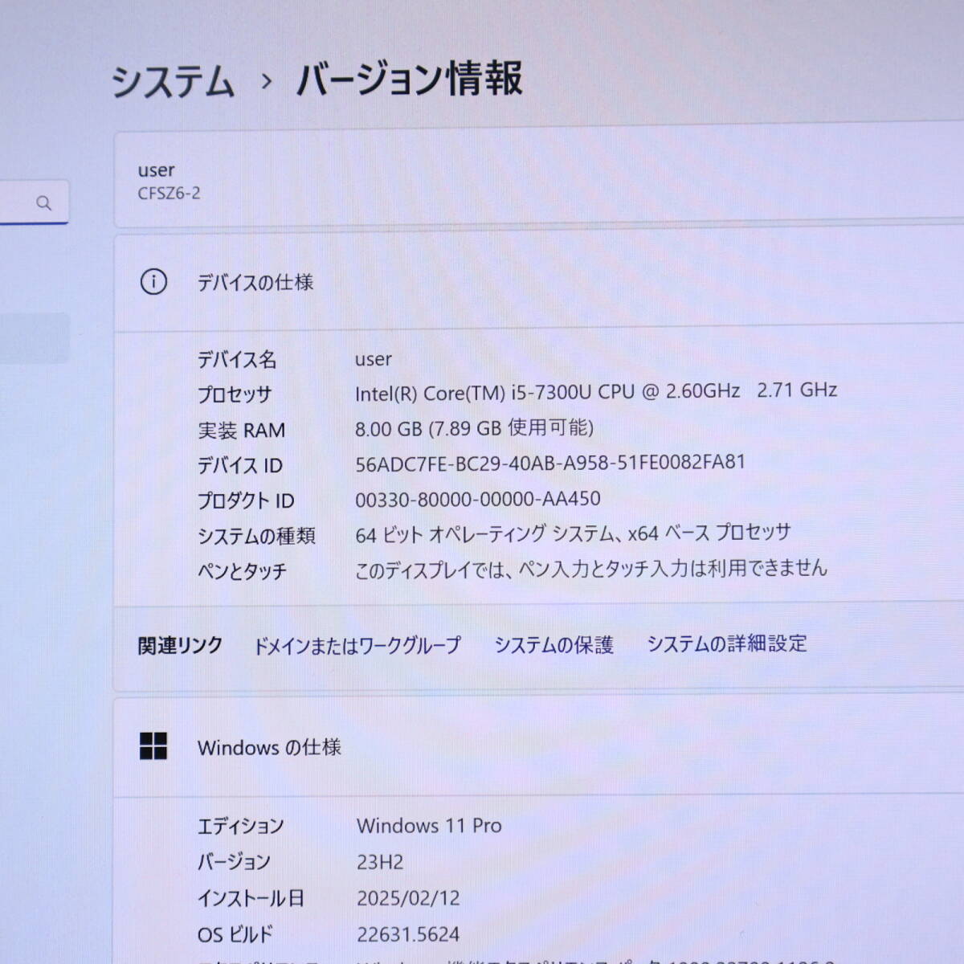Click the バージョン label in Windows specifications
The width and height of the screenshot is (964, 964).
click(x=234, y=862)
